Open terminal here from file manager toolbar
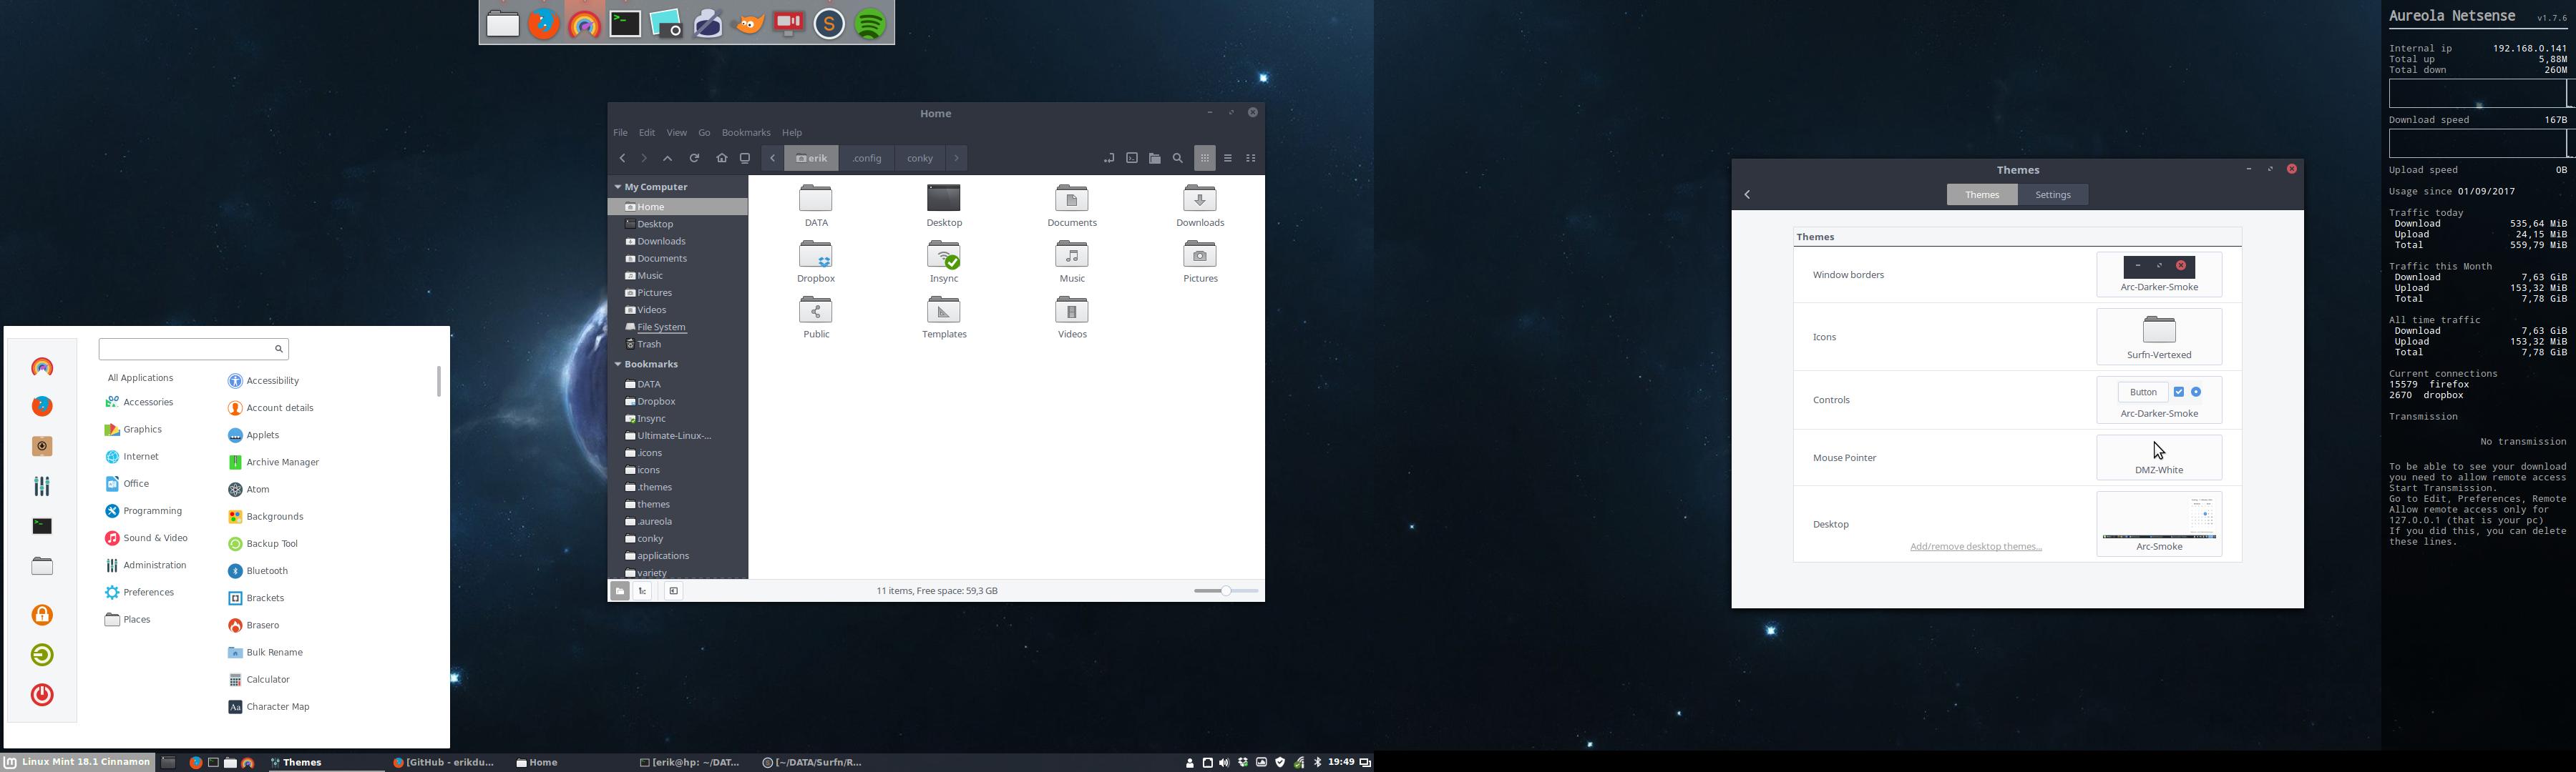The image size is (2576, 772). tap(1132, 159)
